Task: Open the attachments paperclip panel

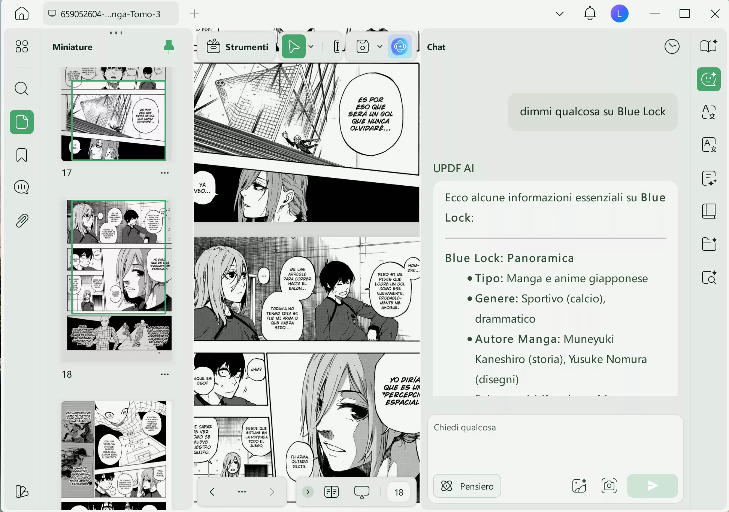Action: (x=21, y=221)
